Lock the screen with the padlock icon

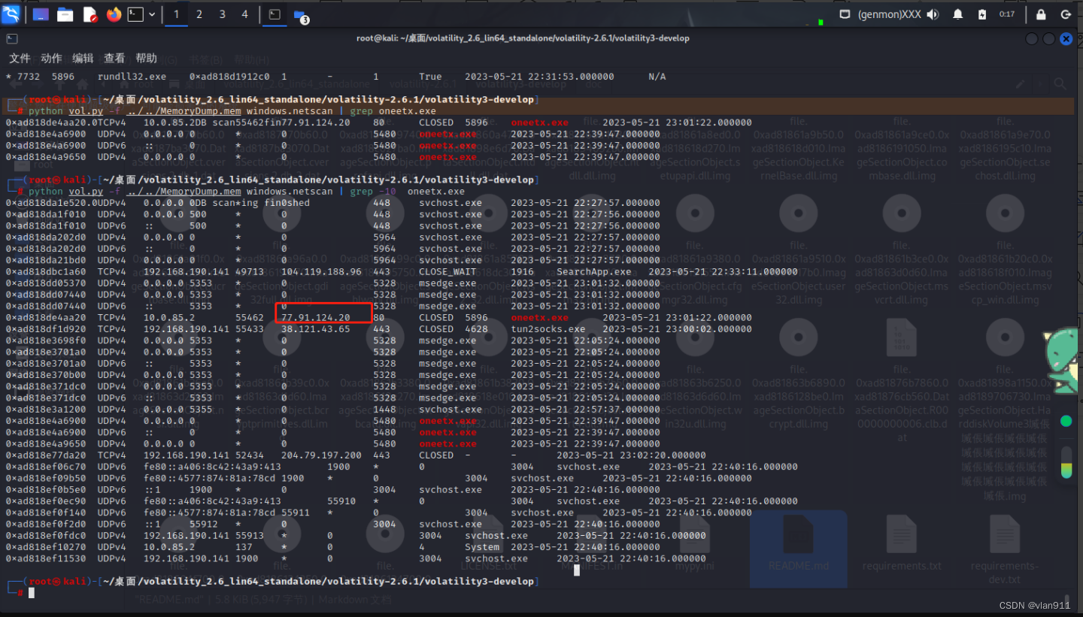tap(1041, 14)
